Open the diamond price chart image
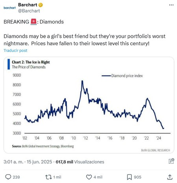 tap(89, 105)
